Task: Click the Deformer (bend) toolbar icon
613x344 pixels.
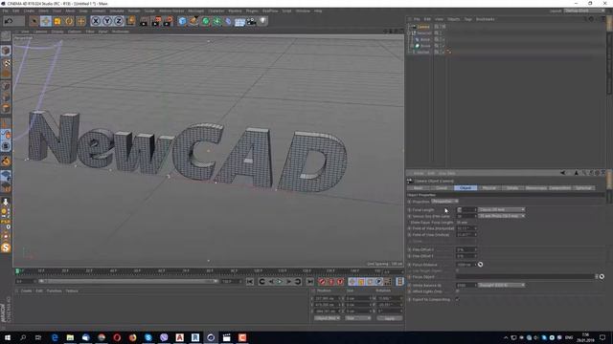Action: 228,21
